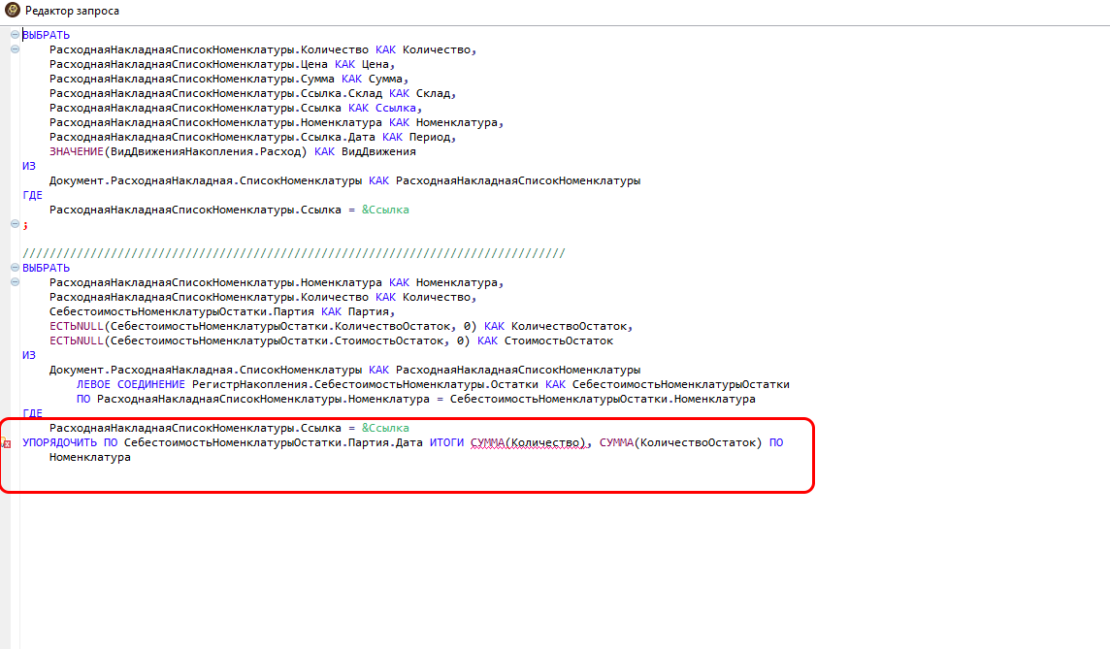Click ЗНАЧЕНИЕ keyword in ВидДвижения line

click(x=77, y=151)
